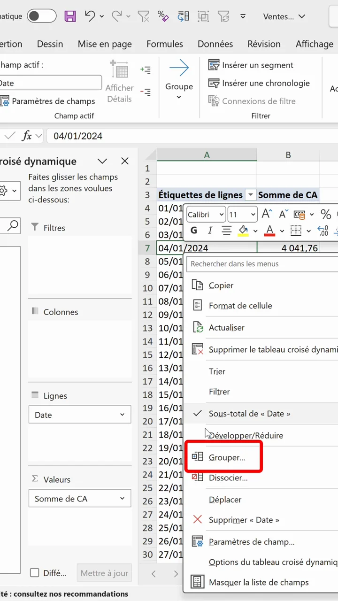Open the Ventes file name dropdown
The width and height of the screenshot is (338, 601).
tap(284, 16)
